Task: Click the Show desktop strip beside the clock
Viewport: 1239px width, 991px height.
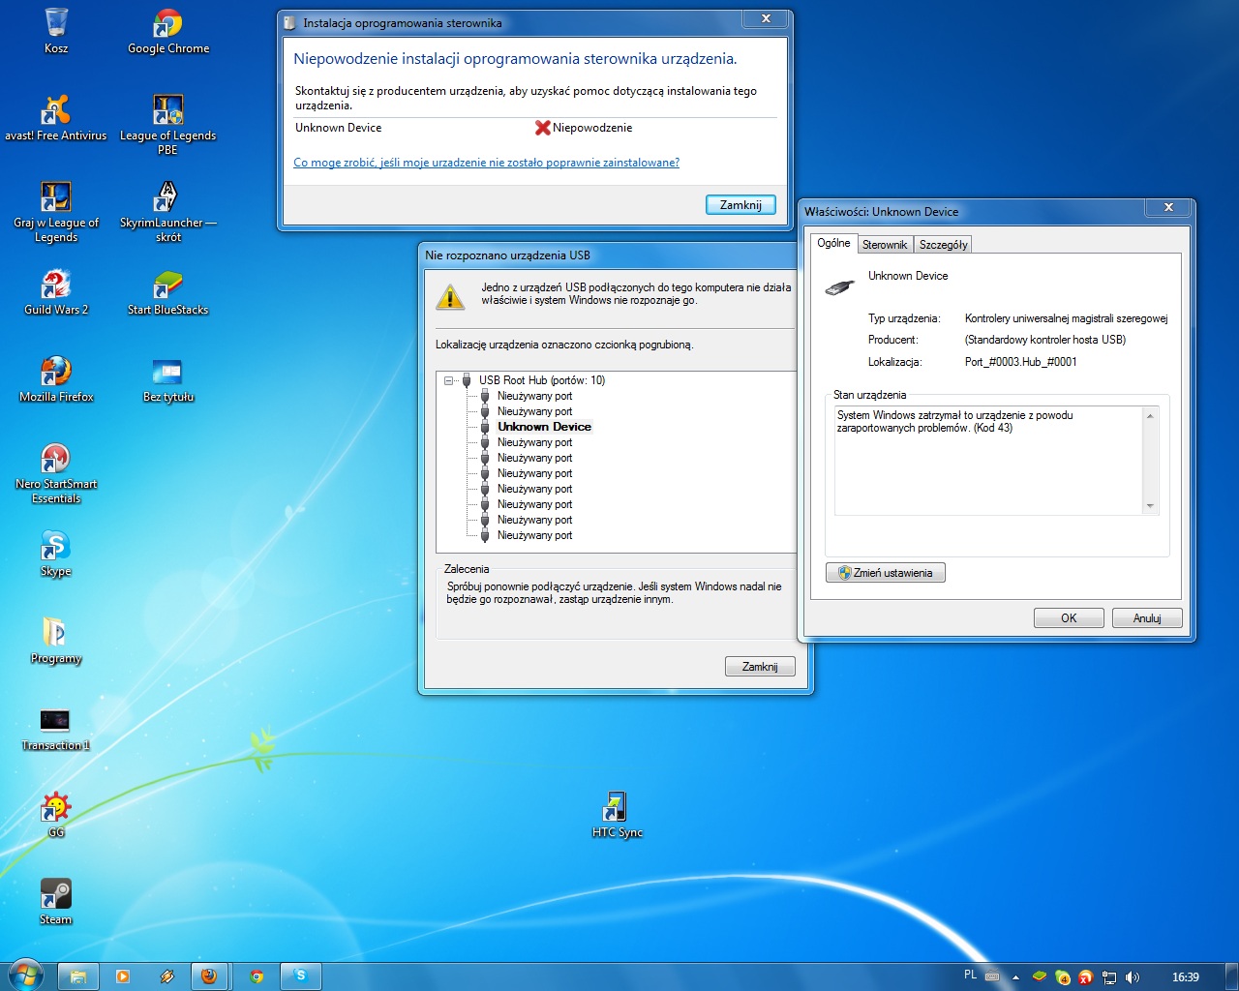Action: click(x=1231, y=976)
